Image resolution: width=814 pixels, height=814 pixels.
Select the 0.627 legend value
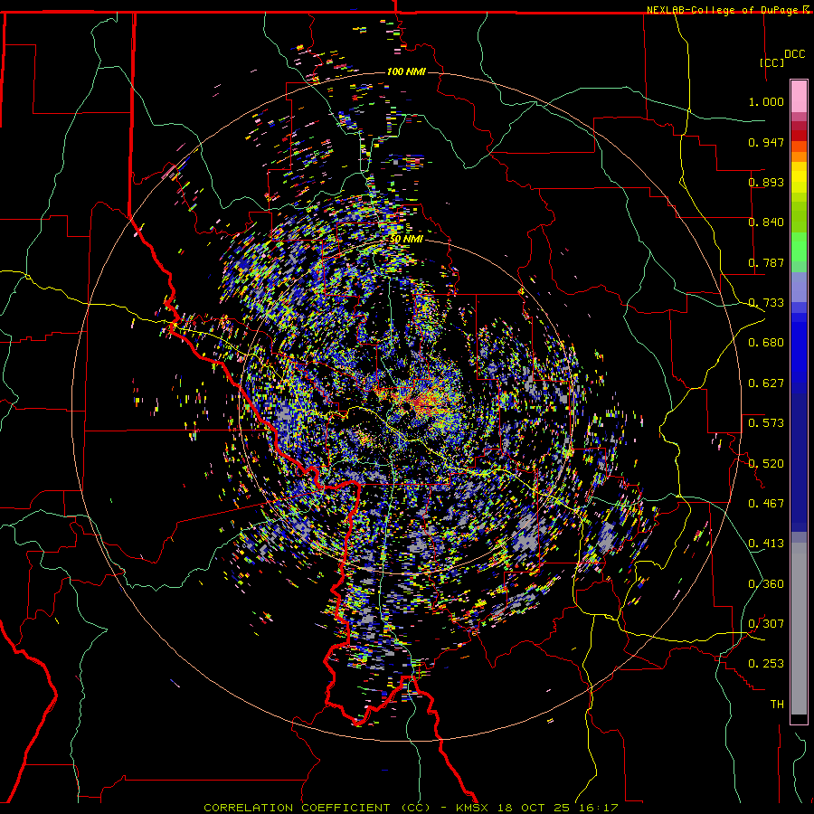pos(766,383)
